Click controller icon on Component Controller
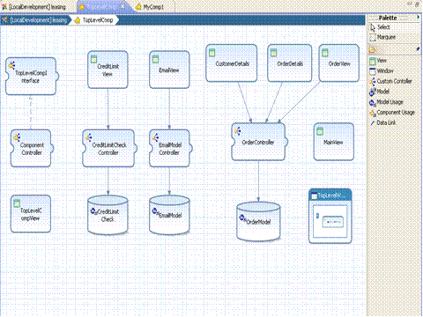This screenshot has width=423, height=317. click(x=17, y=137)
